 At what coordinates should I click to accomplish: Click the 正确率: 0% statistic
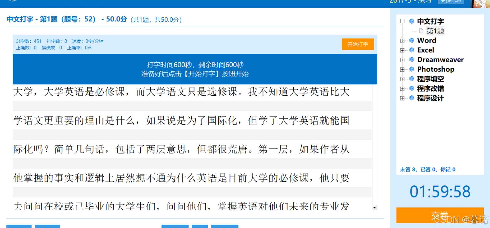(79, 48)
